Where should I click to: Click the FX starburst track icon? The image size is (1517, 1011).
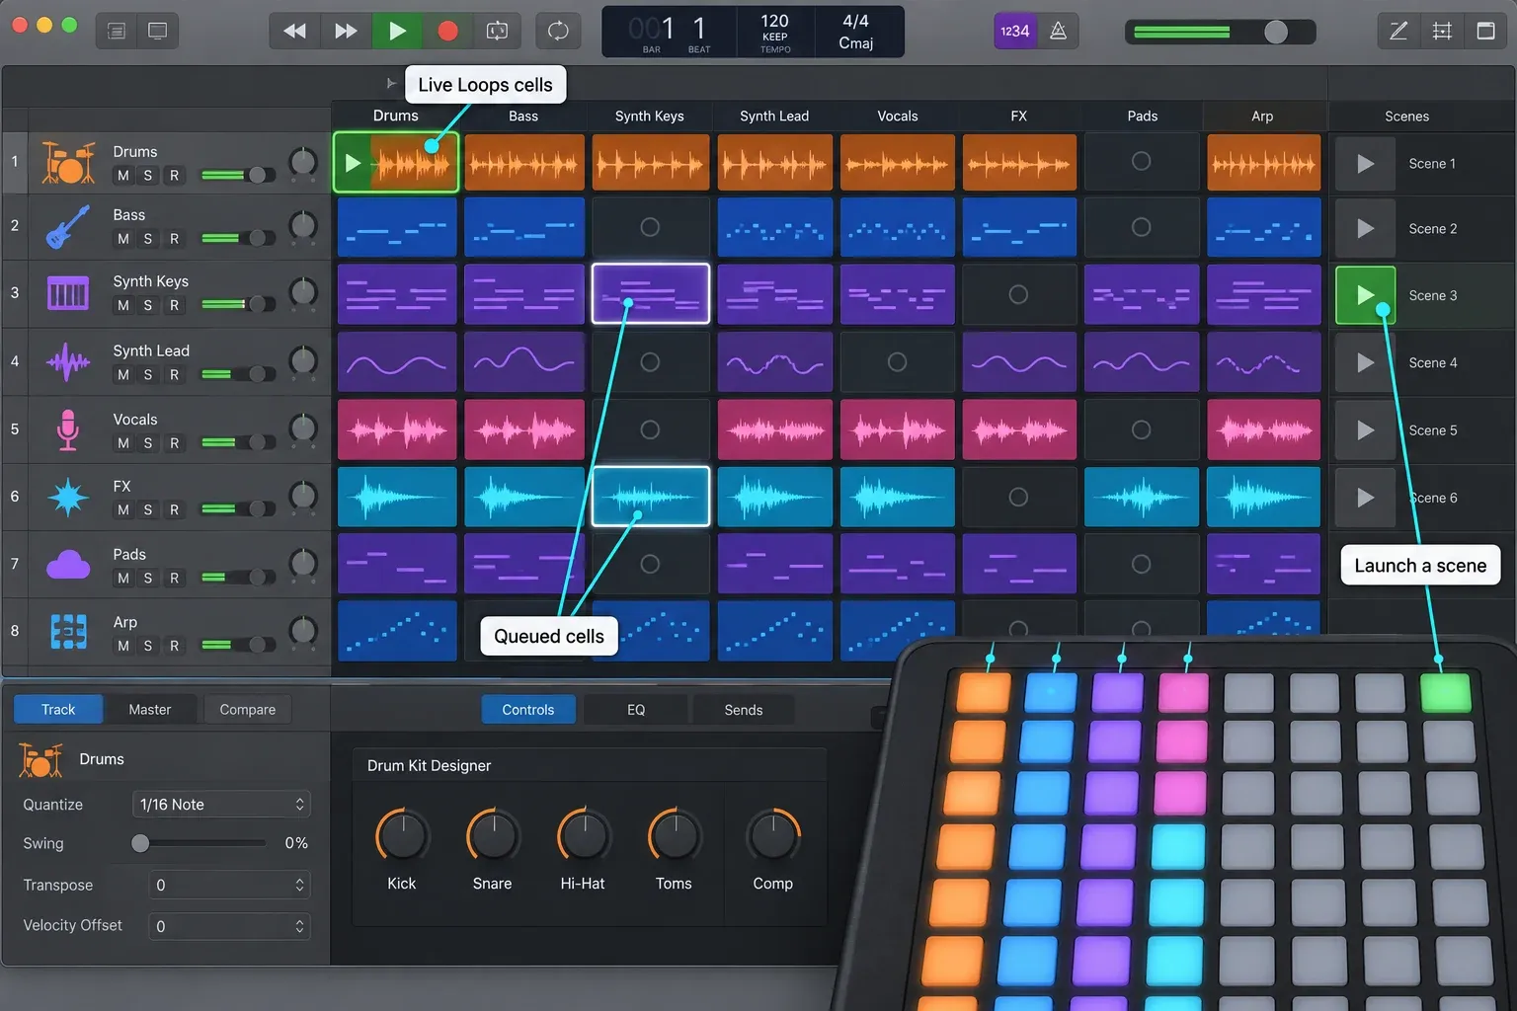[x=68, y=497]
